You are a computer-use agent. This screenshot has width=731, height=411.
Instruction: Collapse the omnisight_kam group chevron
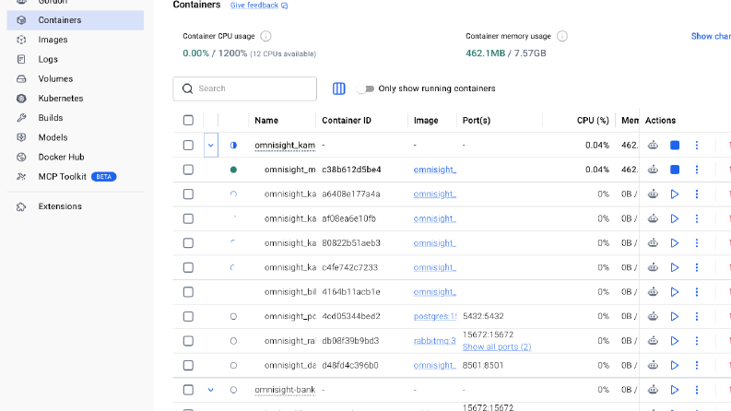(211, 146)
